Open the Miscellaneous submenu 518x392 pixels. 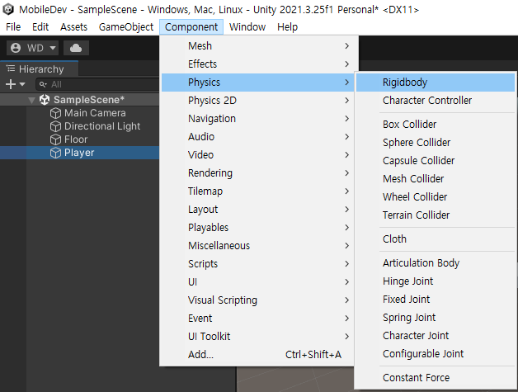[x=257, y=246]
